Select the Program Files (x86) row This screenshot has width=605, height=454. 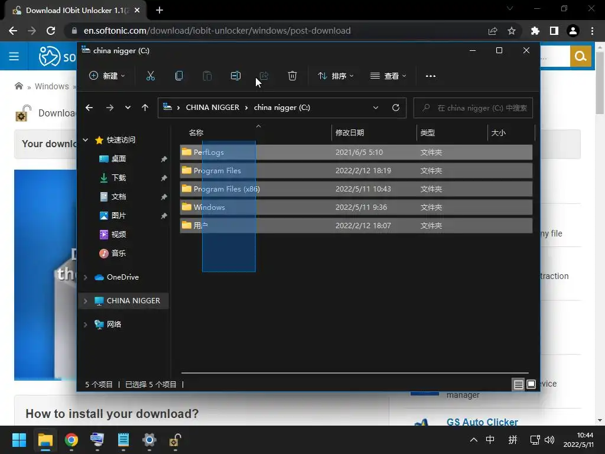pyautogui.click(x=356, y=189)
